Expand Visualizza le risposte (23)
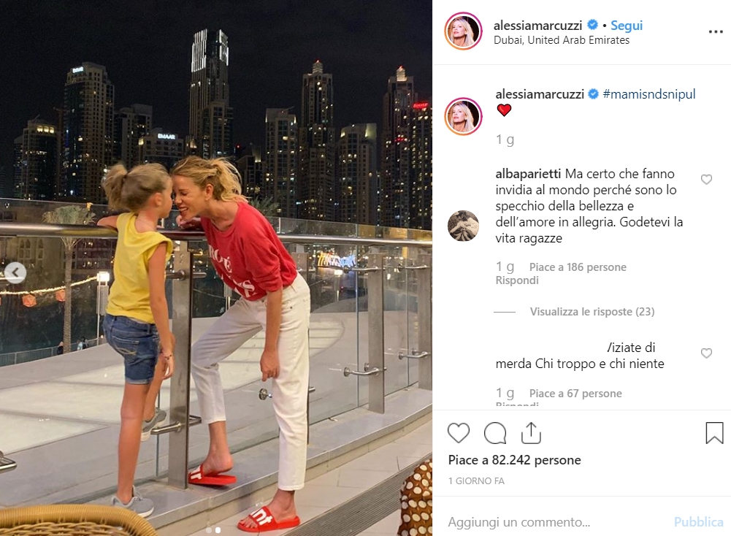The image size is (731, 536). 592,311
